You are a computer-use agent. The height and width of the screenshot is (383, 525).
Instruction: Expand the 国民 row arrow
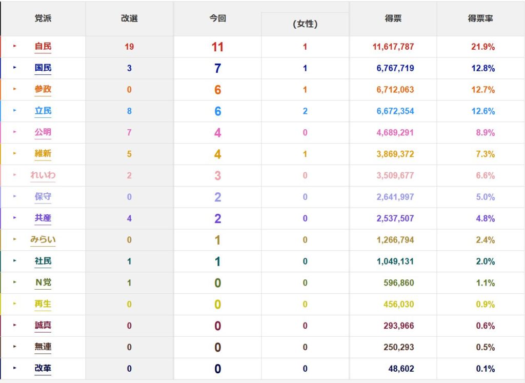(15, 68)
